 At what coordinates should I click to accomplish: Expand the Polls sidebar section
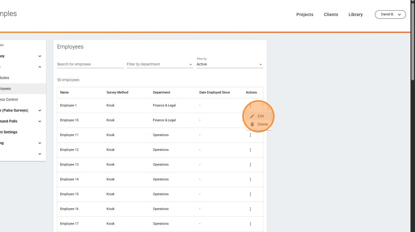[40, 121]
